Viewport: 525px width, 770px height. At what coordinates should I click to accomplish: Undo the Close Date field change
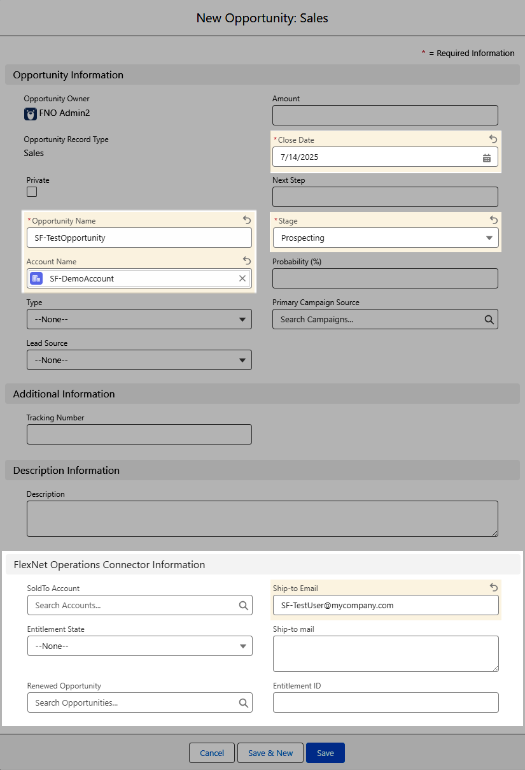pos(493,139)
